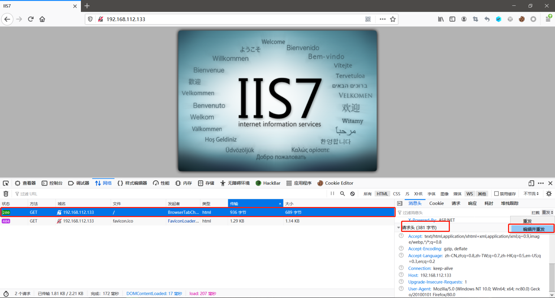Toggle the HTML request filter
Screen dimensions: 555x298
coord(382,194)
